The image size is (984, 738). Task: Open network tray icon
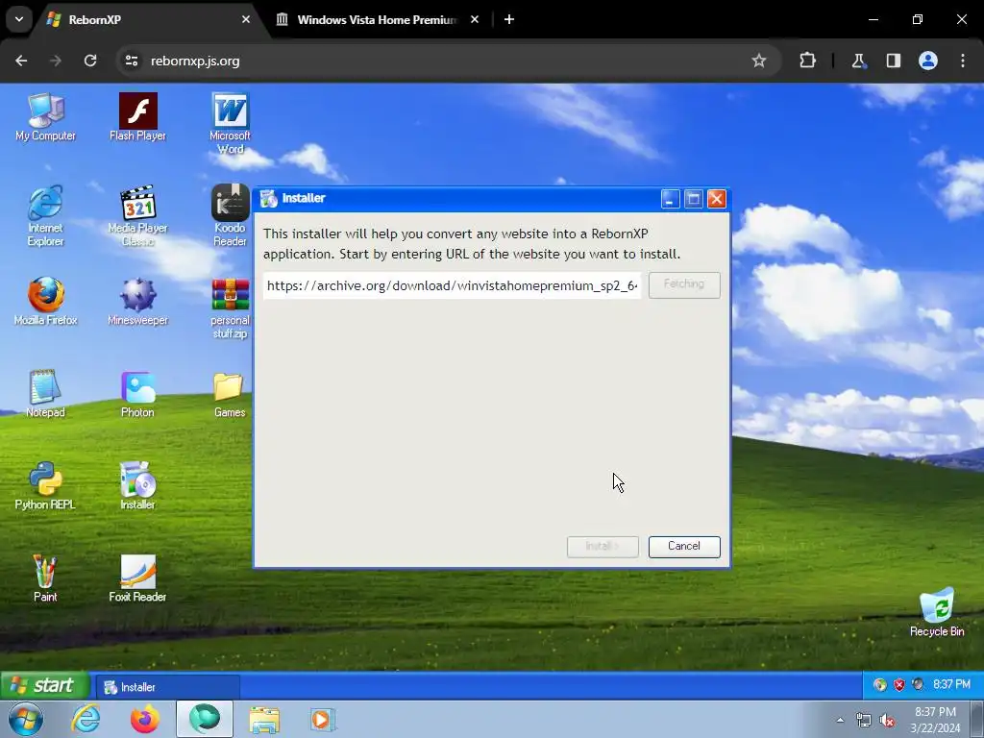(864, 721)
